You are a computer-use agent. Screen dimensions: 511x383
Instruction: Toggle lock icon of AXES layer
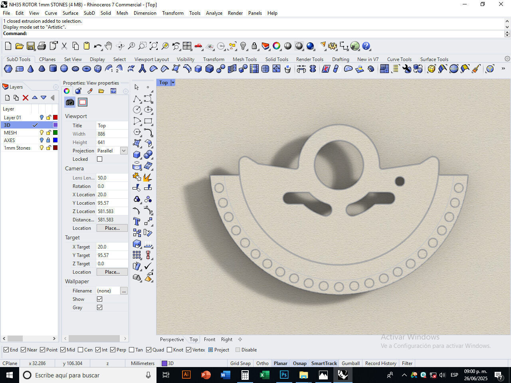click(x=48, y=140)
